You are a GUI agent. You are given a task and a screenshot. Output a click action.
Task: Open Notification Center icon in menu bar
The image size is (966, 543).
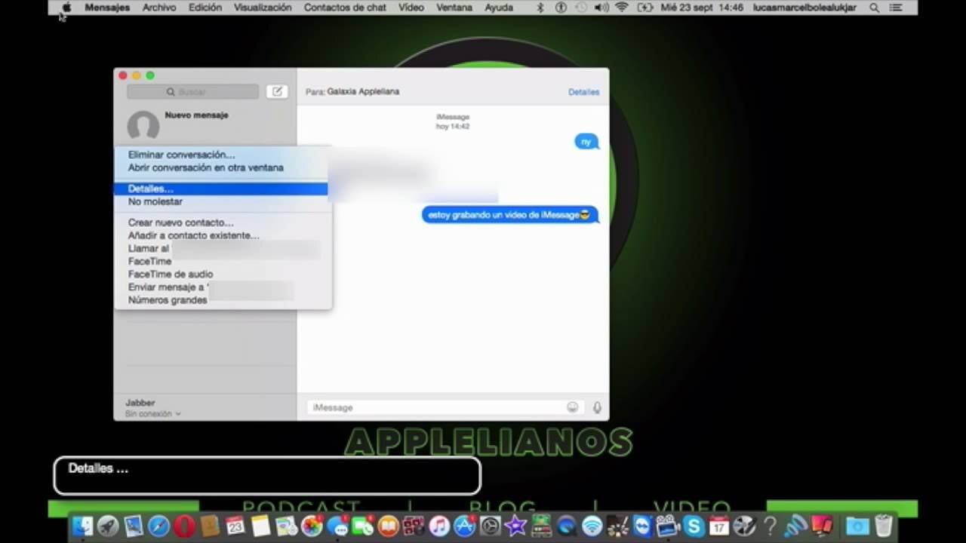point(896,8)
